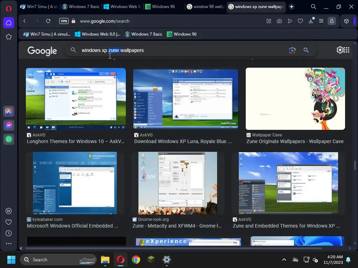Image resolution: width=358 pixels, height=268 pixels.
Task: Click the Google logo
Action: point(42,51)
